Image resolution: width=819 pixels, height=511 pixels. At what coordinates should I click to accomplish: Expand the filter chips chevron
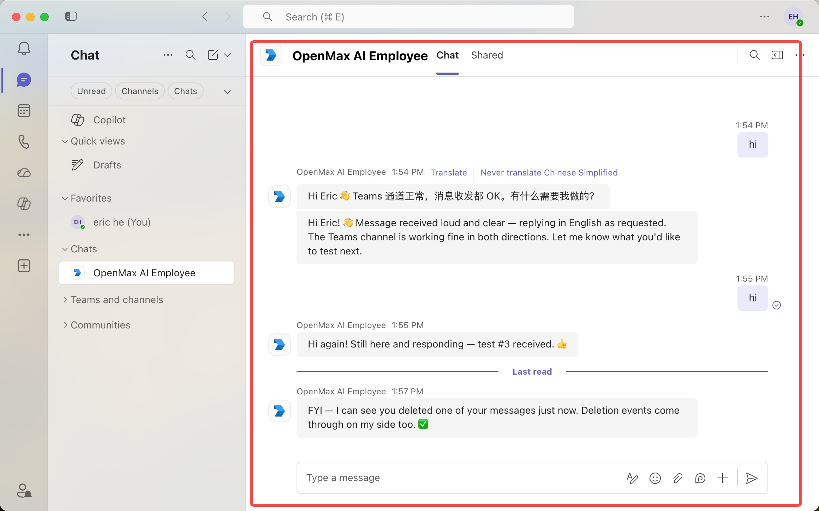[227, 92]
